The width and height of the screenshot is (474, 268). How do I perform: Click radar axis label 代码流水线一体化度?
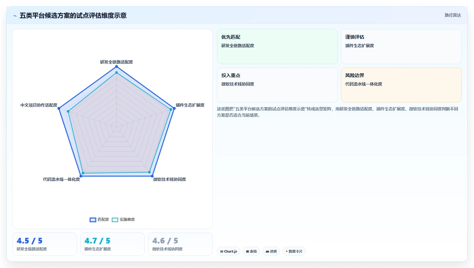pos(61,179)
